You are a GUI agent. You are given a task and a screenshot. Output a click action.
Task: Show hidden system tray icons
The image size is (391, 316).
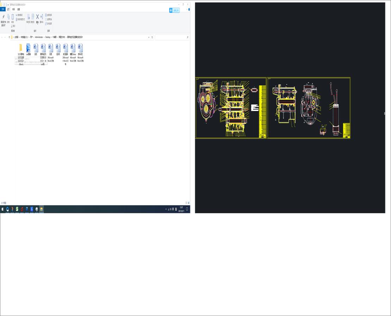pyautogui.click(x=166, y=209)
